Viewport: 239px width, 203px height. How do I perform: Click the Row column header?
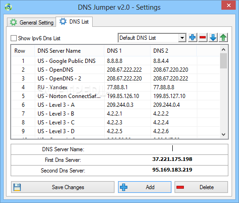click(23, 51)
